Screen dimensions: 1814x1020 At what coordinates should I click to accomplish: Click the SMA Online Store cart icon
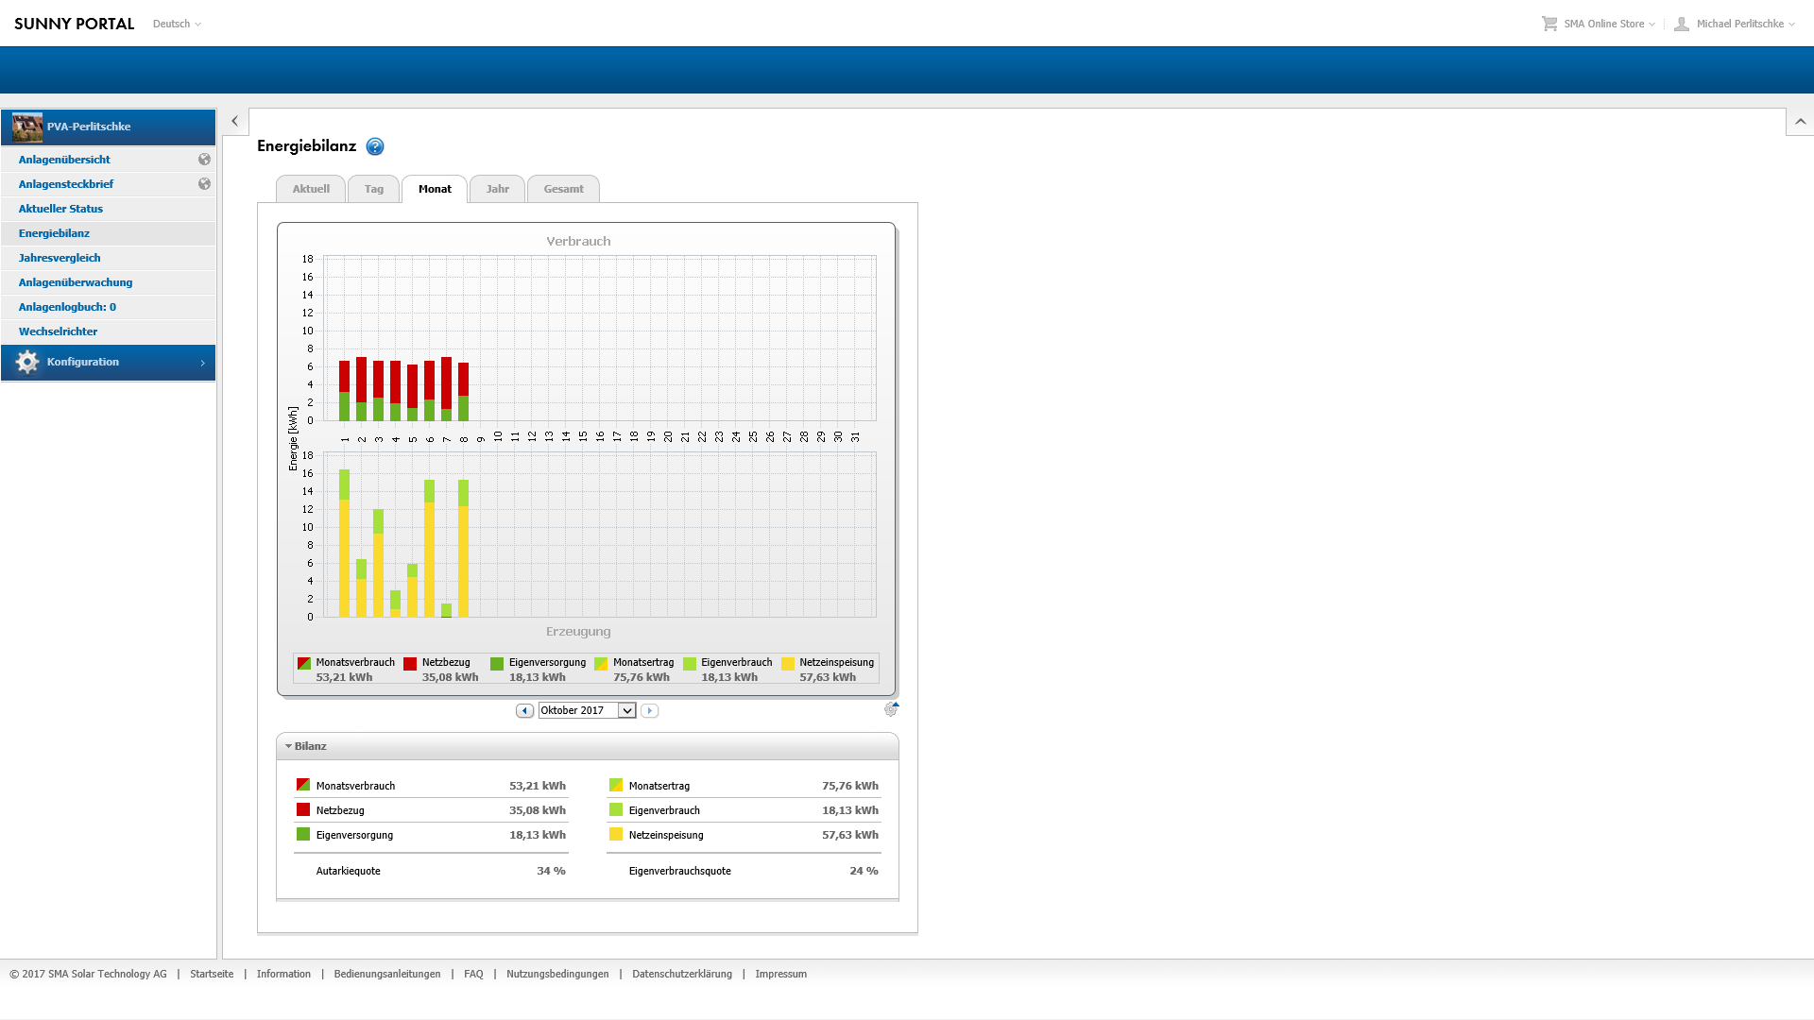pyautogui.click(x=1549, y=24)
